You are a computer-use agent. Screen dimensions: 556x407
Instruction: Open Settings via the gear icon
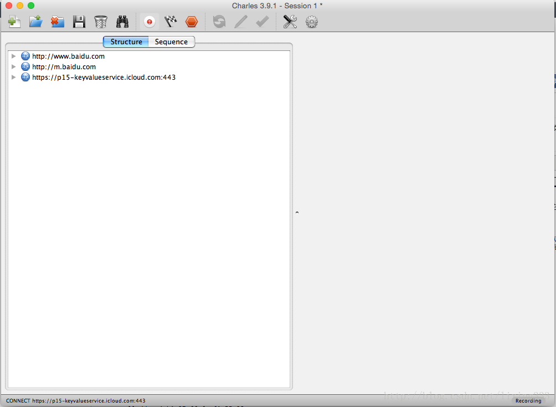pos(312,22)
